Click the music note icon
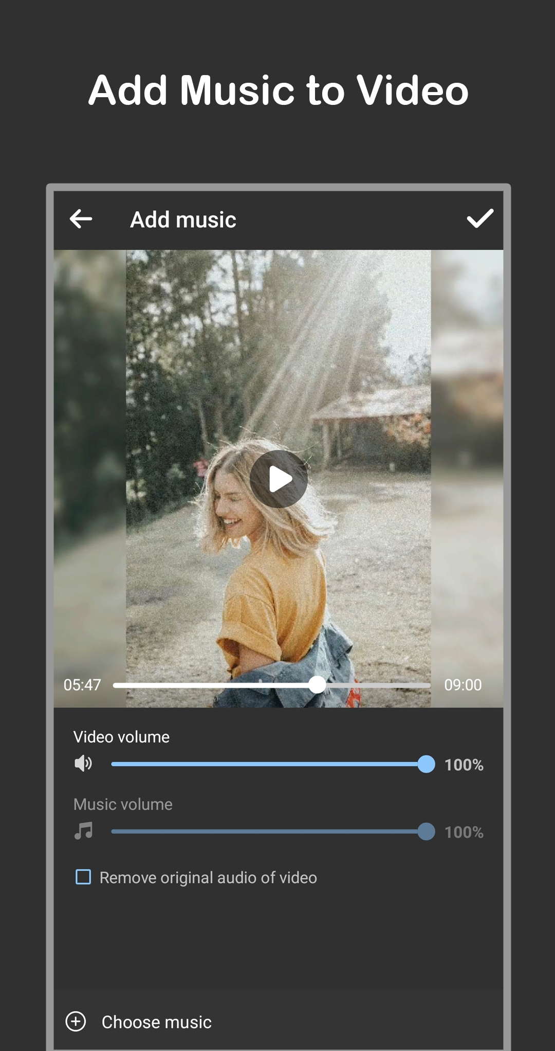This screenshot has width=555, height=1051. tap(83, 831)
